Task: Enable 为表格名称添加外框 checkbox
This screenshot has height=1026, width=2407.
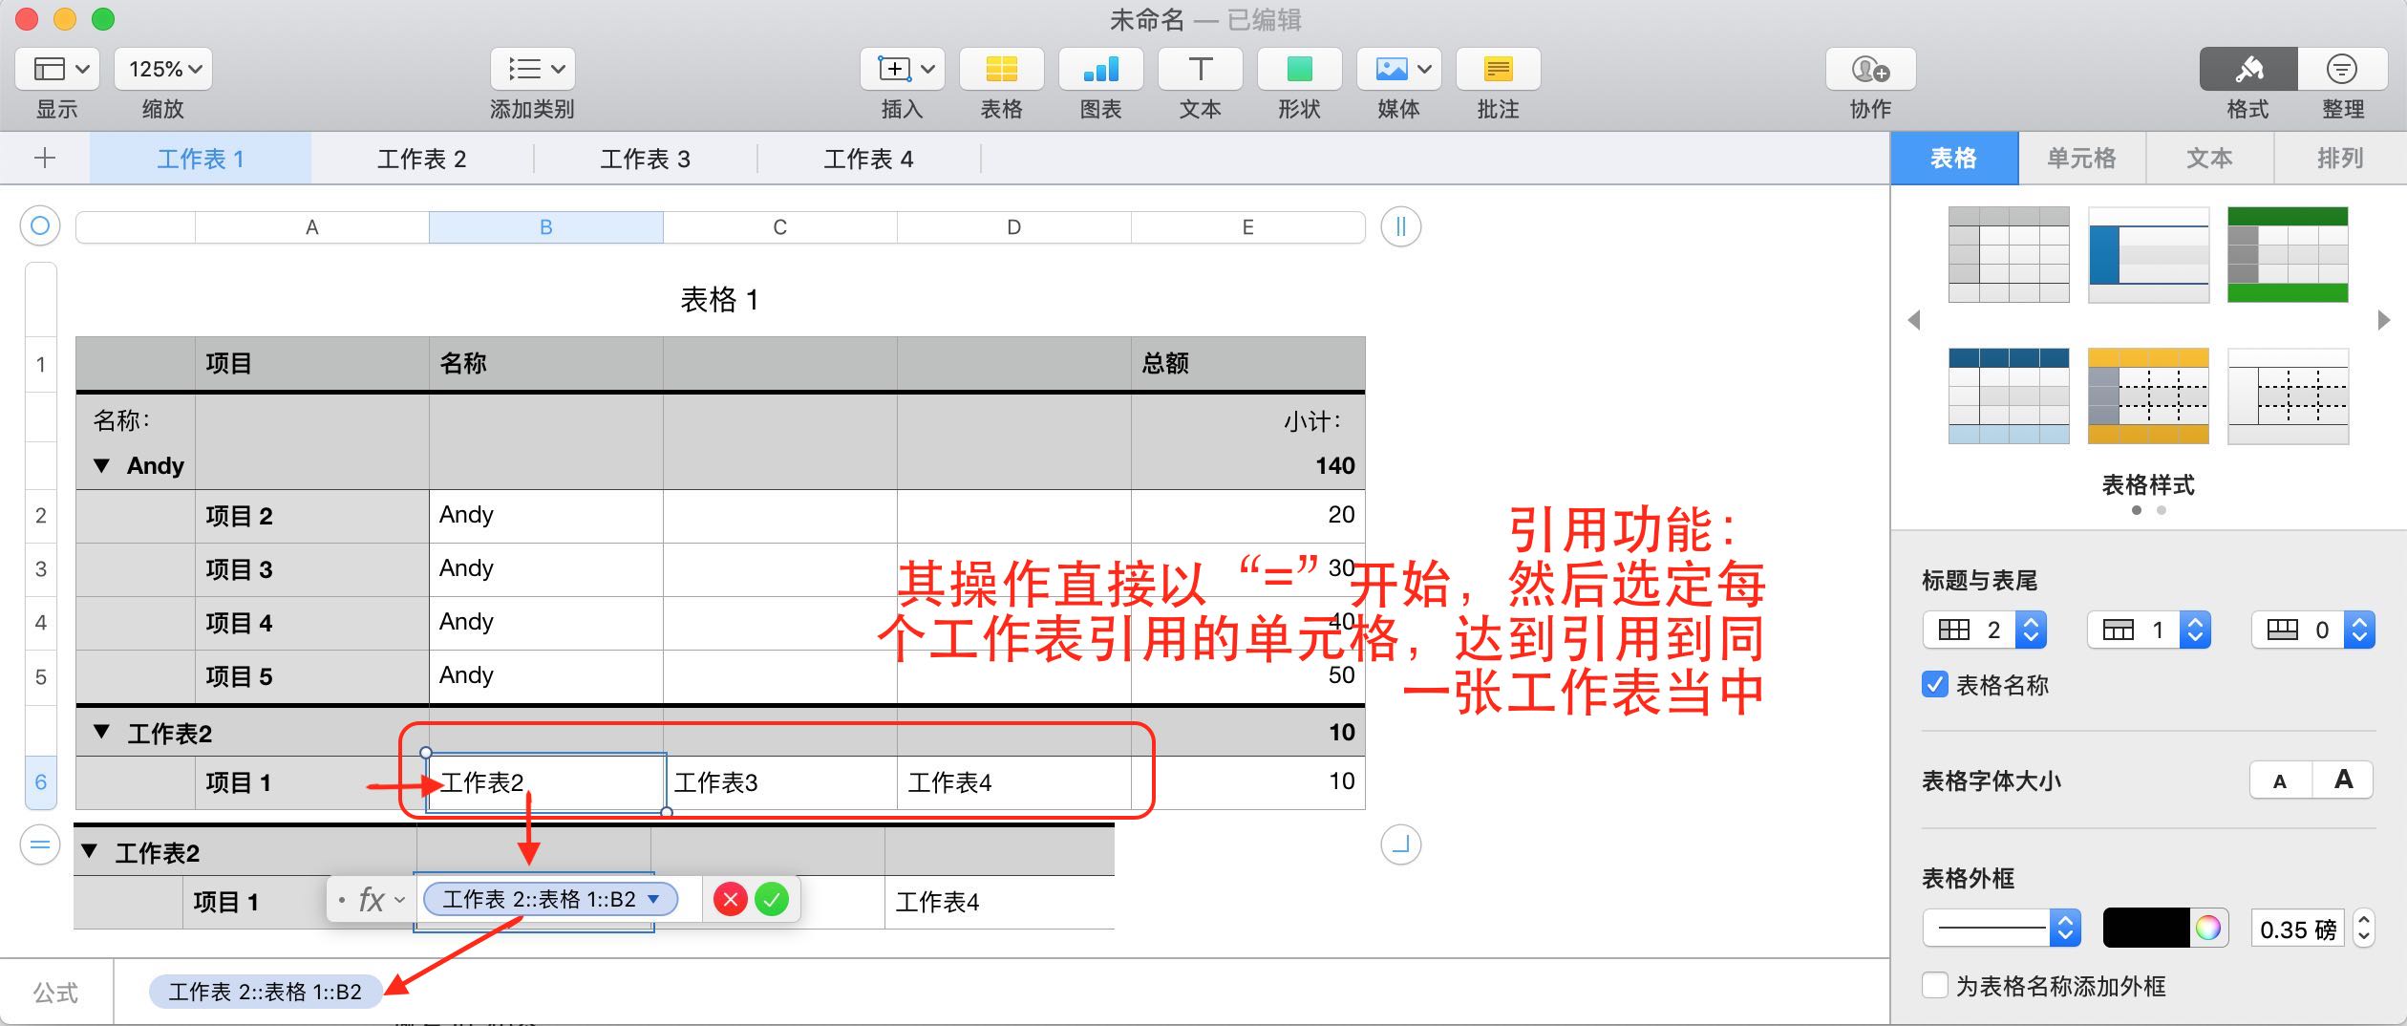Action: coord(1935,986)
